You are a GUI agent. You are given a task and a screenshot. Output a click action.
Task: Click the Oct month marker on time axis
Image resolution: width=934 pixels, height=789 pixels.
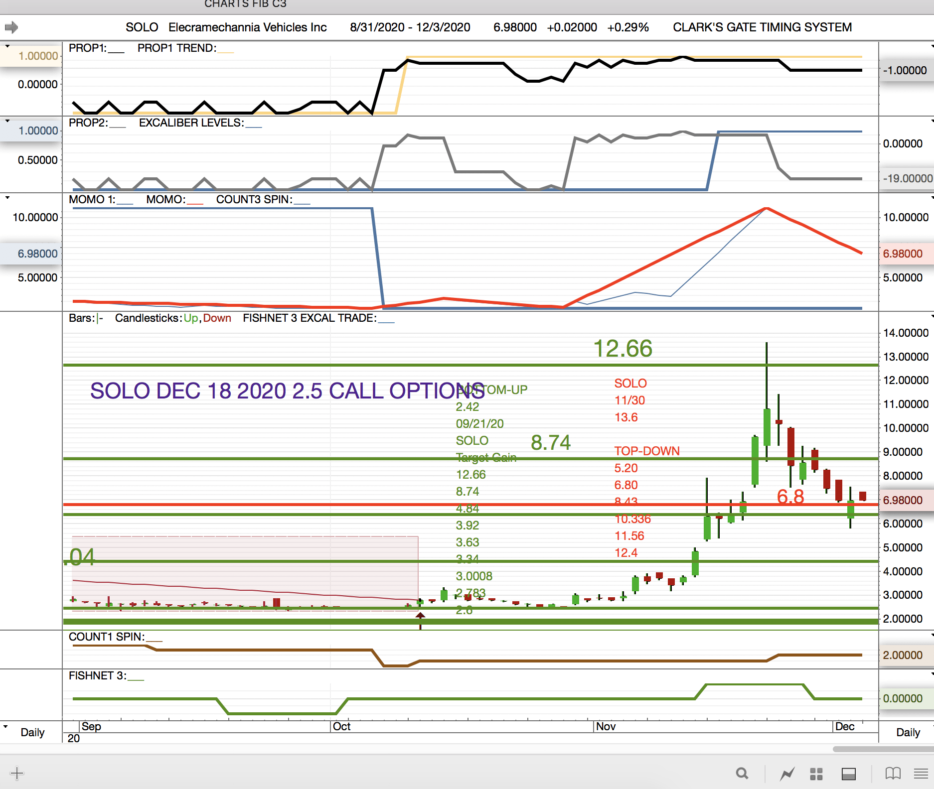(341, 726)
